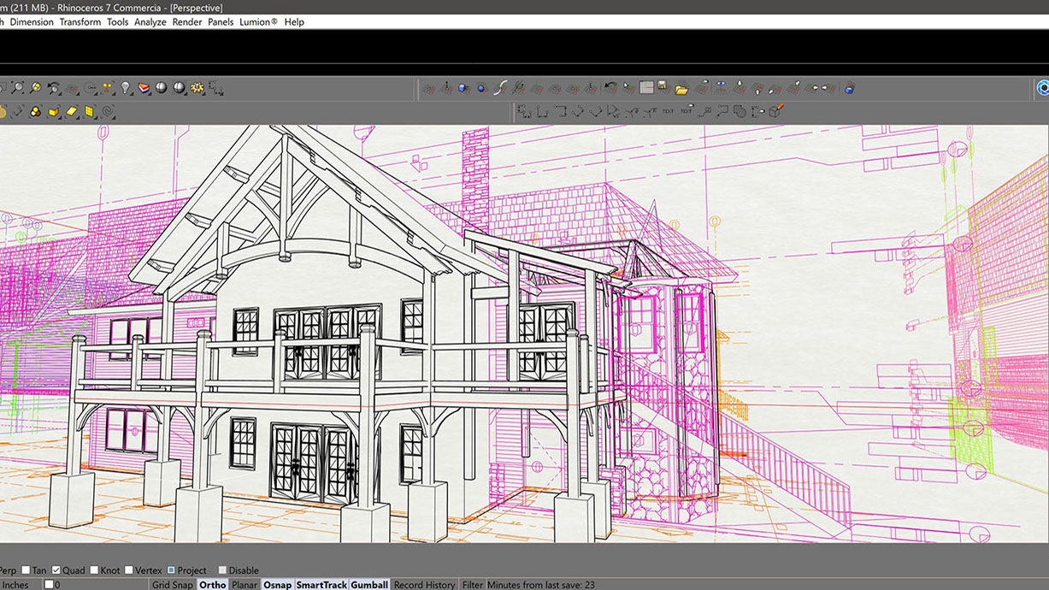Click the blue sphere CPlane icon

pos(480,88)
